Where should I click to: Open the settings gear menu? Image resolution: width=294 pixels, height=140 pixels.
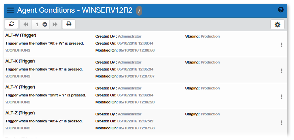(277, 24)
